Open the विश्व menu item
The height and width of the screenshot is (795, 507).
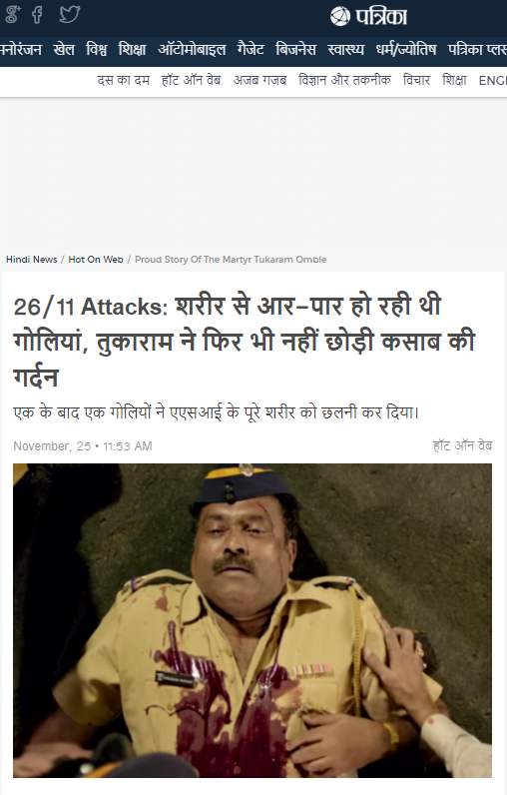coord(96,50)
